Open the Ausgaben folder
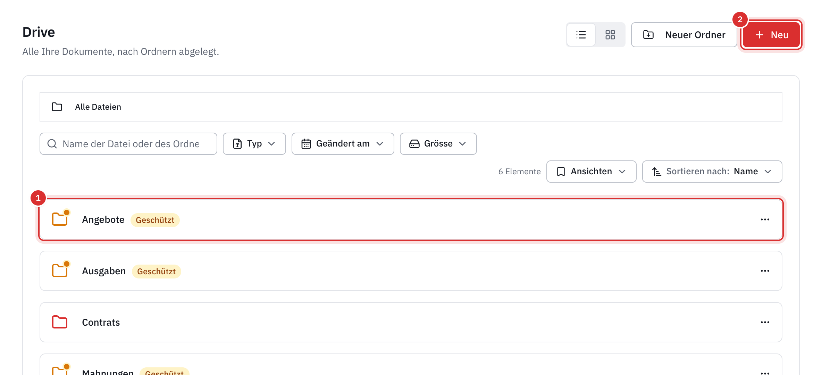The width and height of the screenshot is (822, 375). (x=411, y=271)
